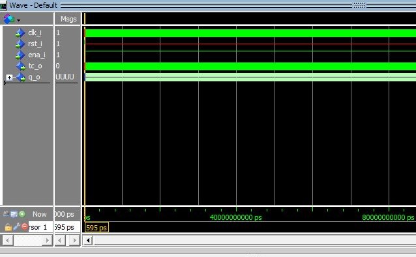The width and height of the screenshot is (416, 257).
Task: Click the right arrow of the Msgs pane scrollbar
Action: pos(74,240)
